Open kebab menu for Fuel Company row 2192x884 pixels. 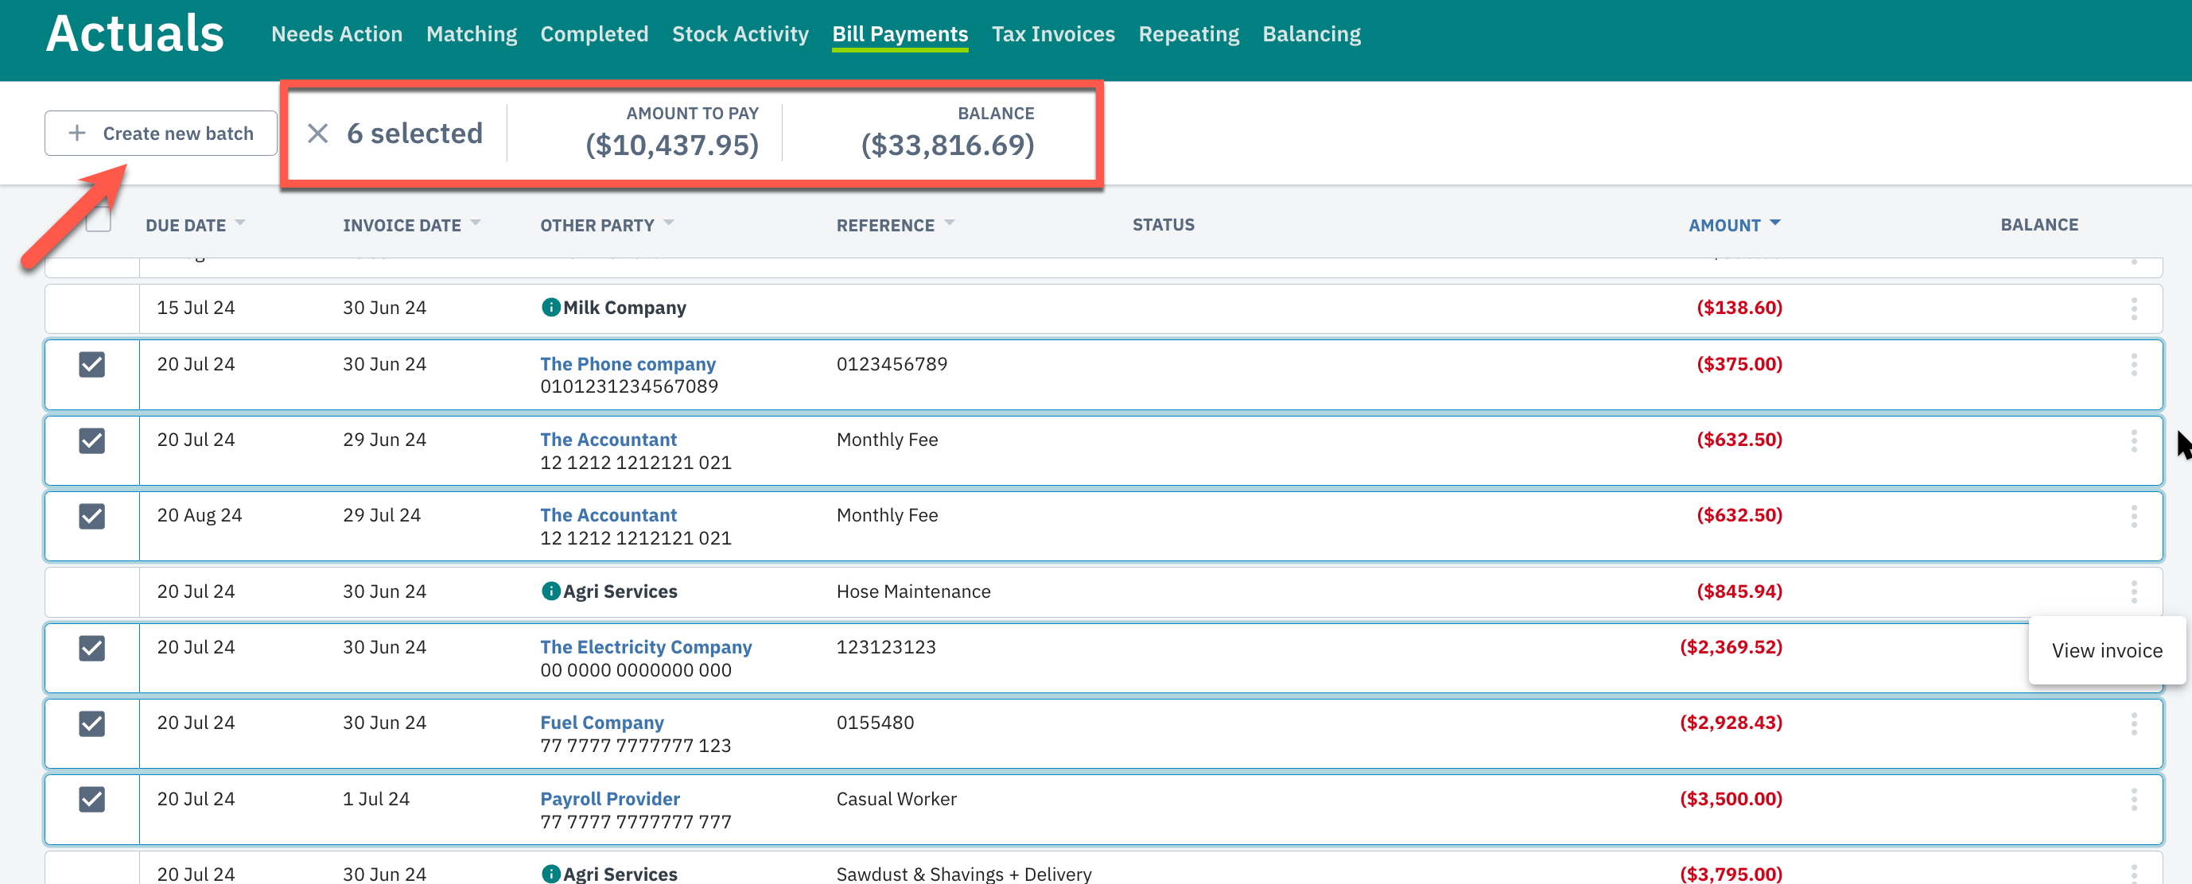tap(2133, 724)
